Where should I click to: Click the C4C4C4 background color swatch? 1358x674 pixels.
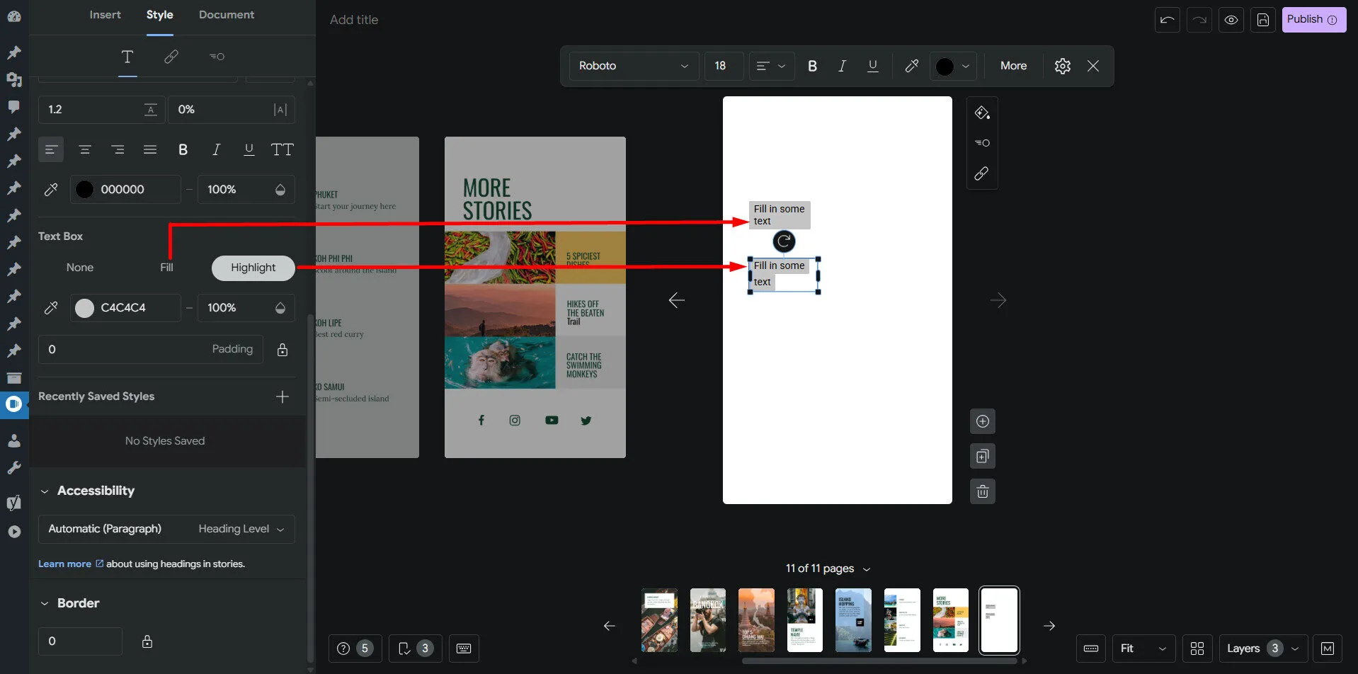tap(85, 308)
